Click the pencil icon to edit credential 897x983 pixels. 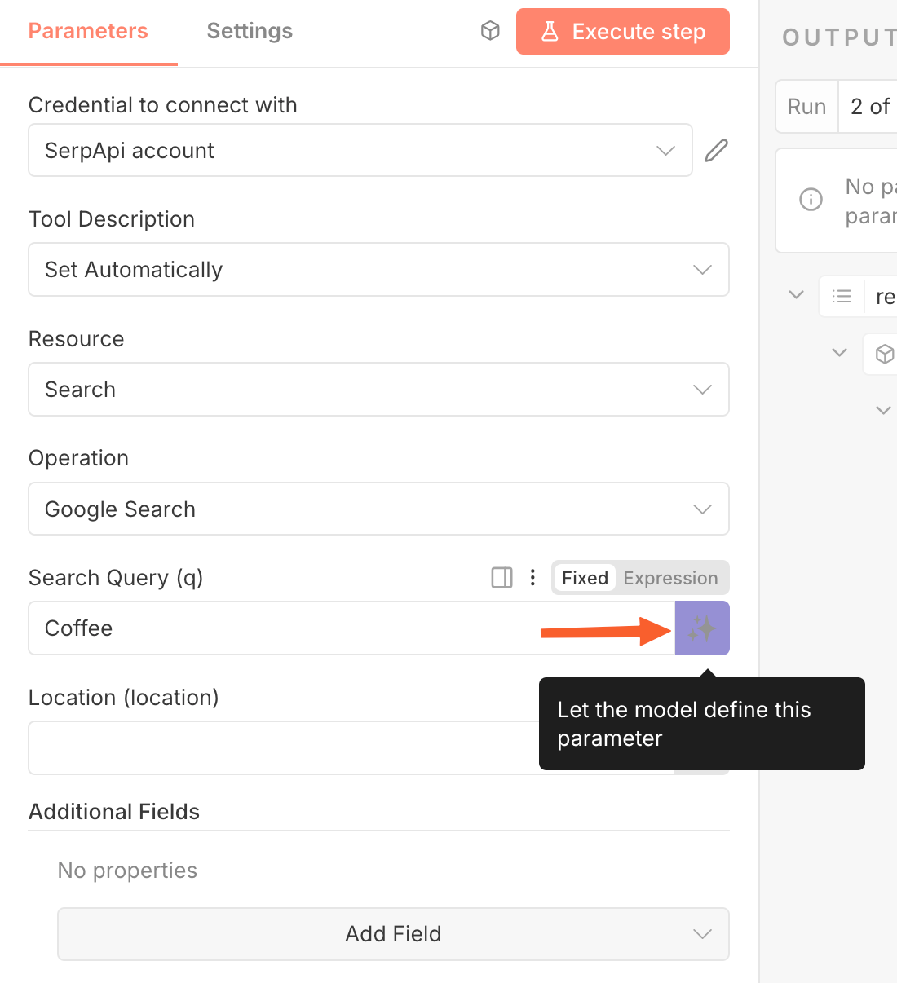(716, 151)
